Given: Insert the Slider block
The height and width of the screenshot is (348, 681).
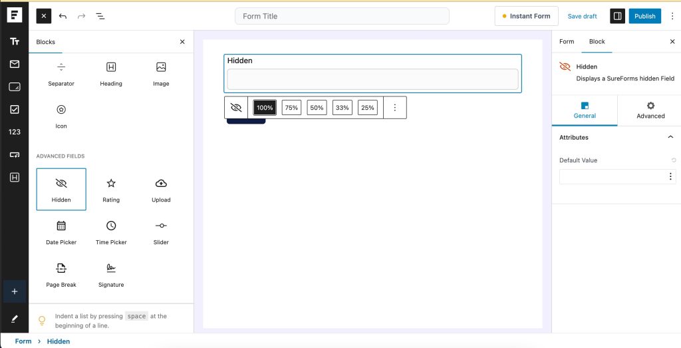Looking at the screenshot, I should click(x=161, y=232).
